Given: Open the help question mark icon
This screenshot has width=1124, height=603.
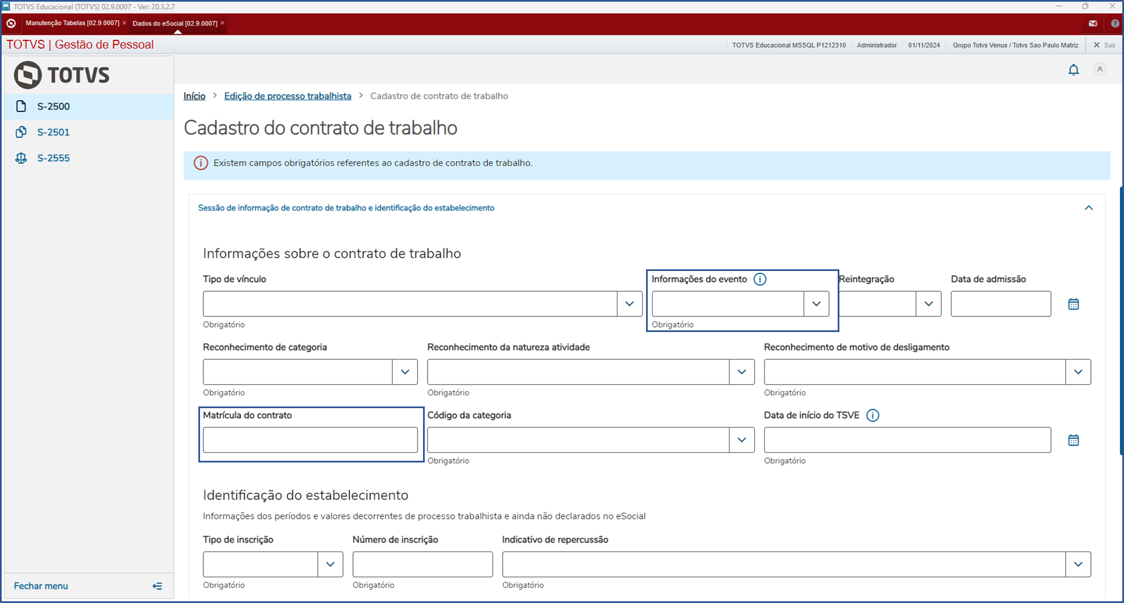Looking at the screenshot, I should [x=1115, y=24].
